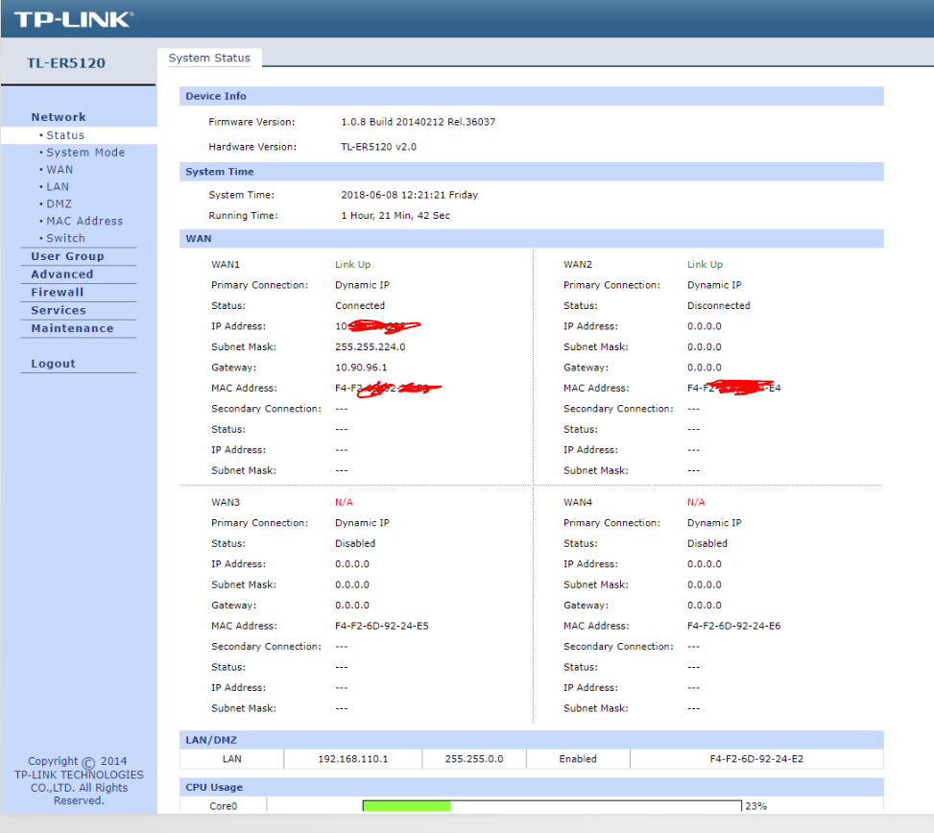Expand the User Group menu
This screenshot has height=833, width=934.
click(67, 256)
